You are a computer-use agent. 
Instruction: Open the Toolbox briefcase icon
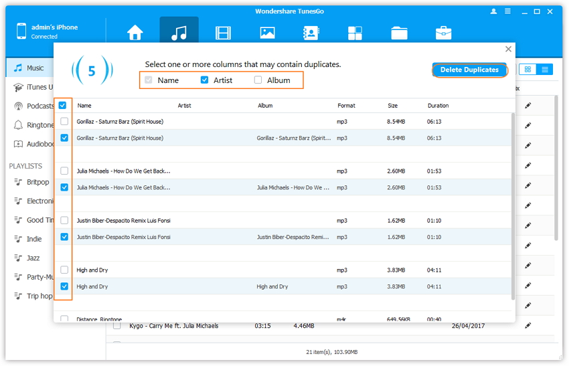coord(442,33)
